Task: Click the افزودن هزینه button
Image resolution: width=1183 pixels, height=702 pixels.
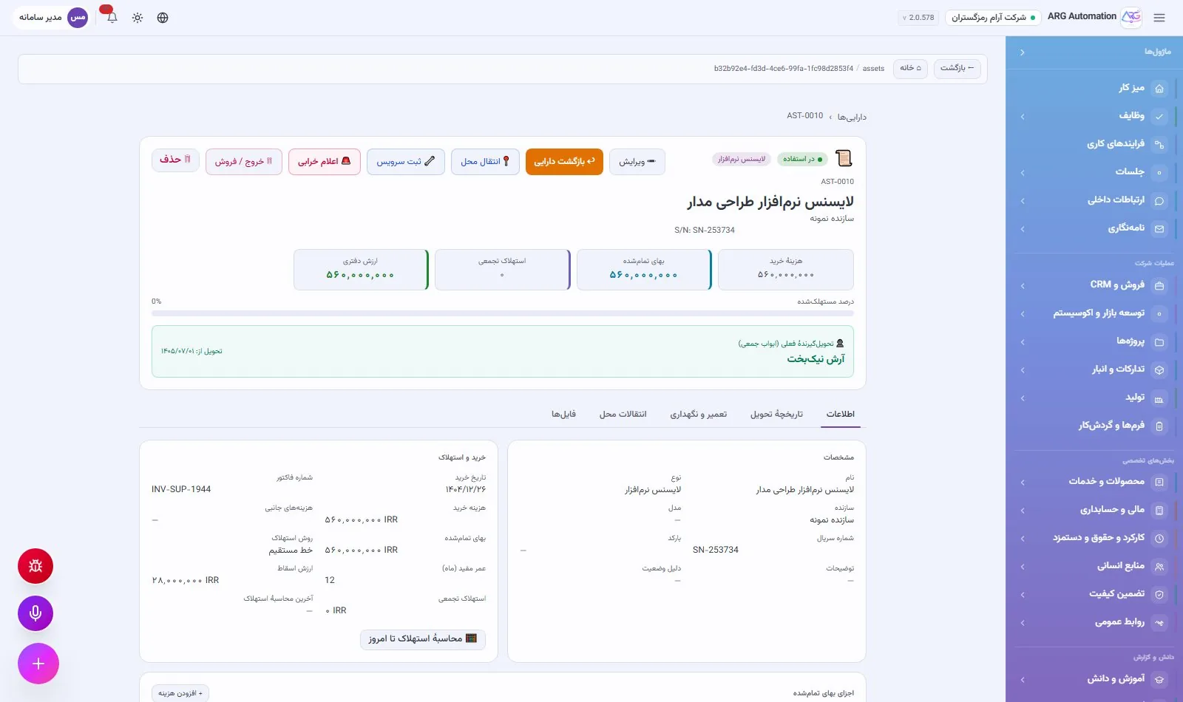Action: click(180, 693)
